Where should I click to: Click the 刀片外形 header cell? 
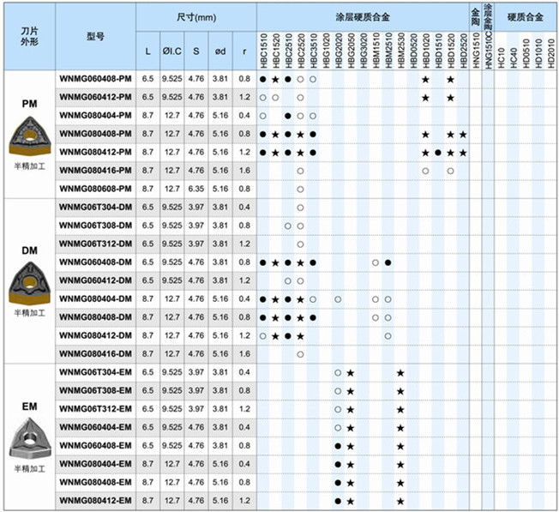[x=29, y=36]
